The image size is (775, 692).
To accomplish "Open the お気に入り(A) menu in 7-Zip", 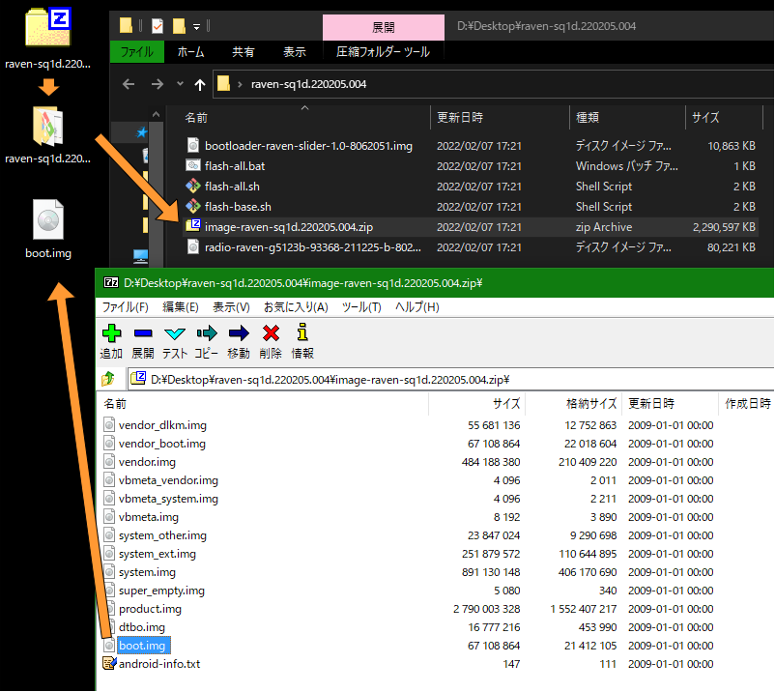I will coord(296,307).
